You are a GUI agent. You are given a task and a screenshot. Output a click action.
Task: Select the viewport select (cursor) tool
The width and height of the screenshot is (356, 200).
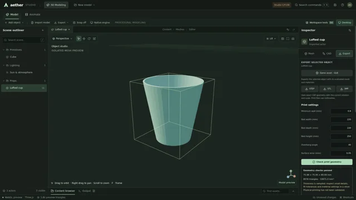[78, 38]
